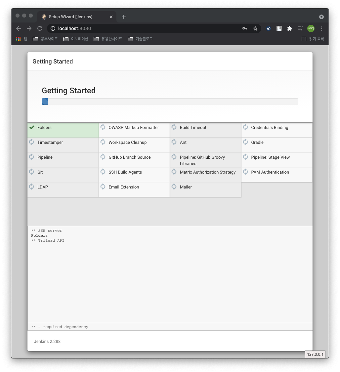Click the ** SSH server log line
340x372 pixels.
coord(47,230)
